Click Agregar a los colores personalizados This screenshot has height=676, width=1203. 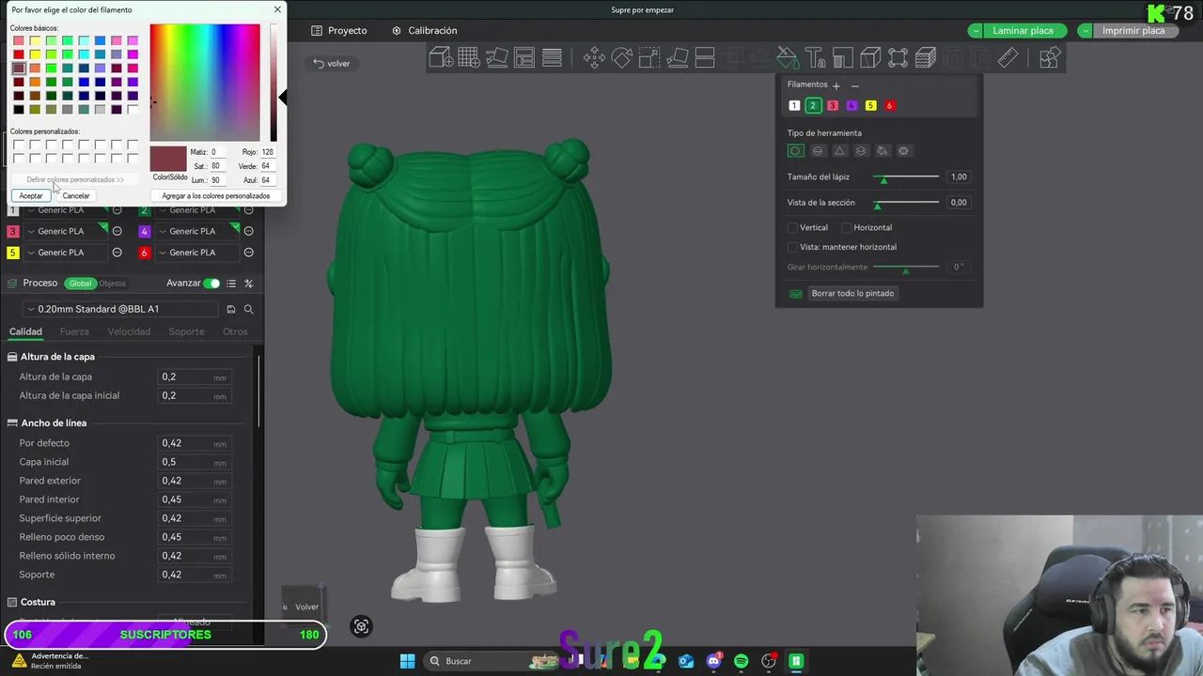tap(216, 196)
